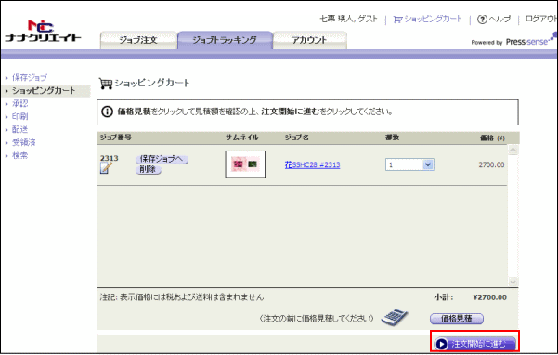The width and height of the screenshot is (558, 355).
Task: Switch to the アカウント tab
Action: click(309, 40)
